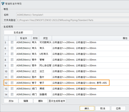Tick the checkbox for row 5 可切割弯头

point(12,42)
